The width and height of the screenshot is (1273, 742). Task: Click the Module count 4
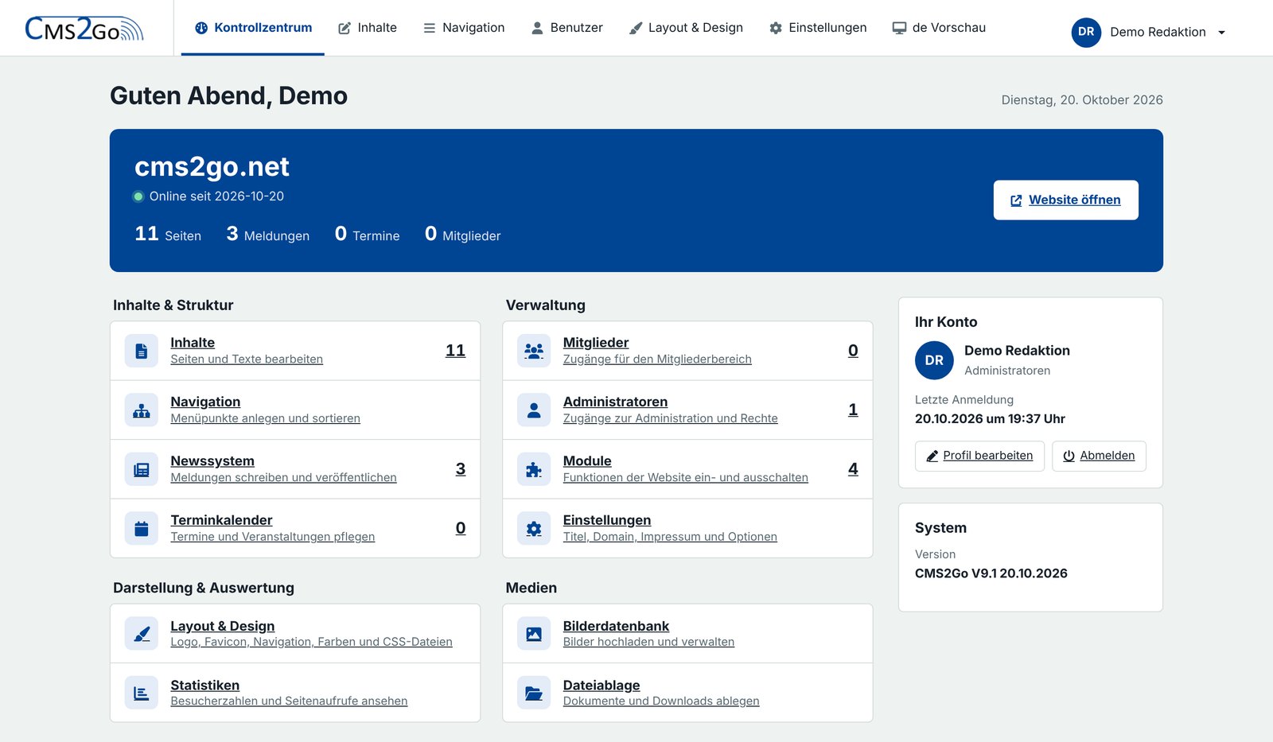pyautogui.click(x=853, y=469)
